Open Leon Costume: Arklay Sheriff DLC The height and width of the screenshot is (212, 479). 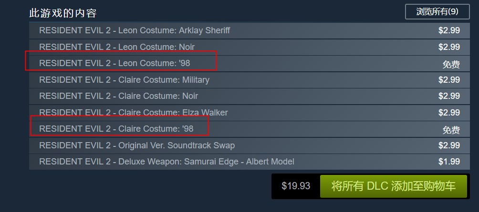249,31
